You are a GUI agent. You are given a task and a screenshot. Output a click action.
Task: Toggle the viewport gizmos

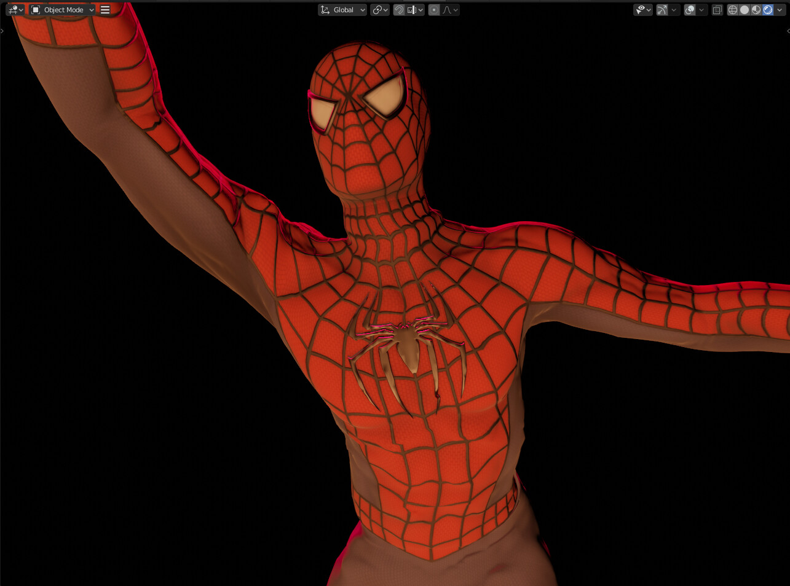click(x=662, y=10)
